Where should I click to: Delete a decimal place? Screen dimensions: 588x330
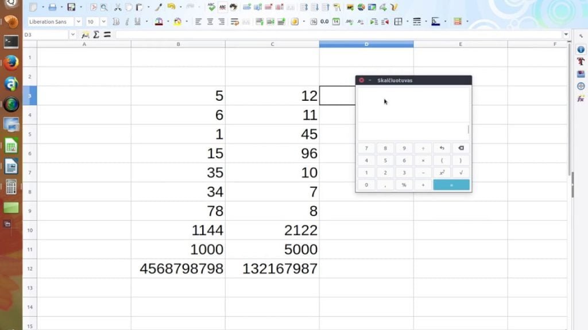361,22
